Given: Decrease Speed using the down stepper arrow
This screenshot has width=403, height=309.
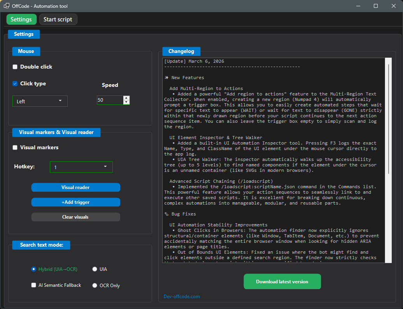Looking at the screenshot, I should (126, 103).
